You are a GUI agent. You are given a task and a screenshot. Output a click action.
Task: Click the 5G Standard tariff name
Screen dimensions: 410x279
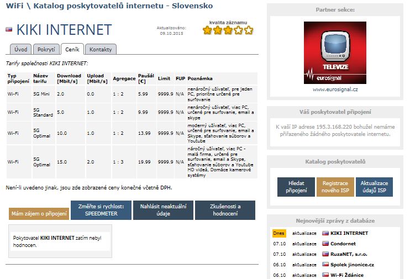[43, 113]
